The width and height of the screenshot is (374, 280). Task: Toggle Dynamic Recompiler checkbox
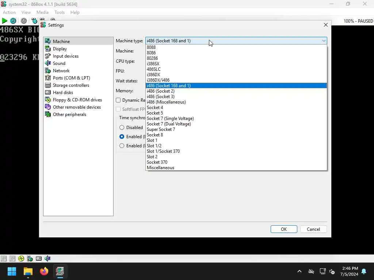click(118, 100)
